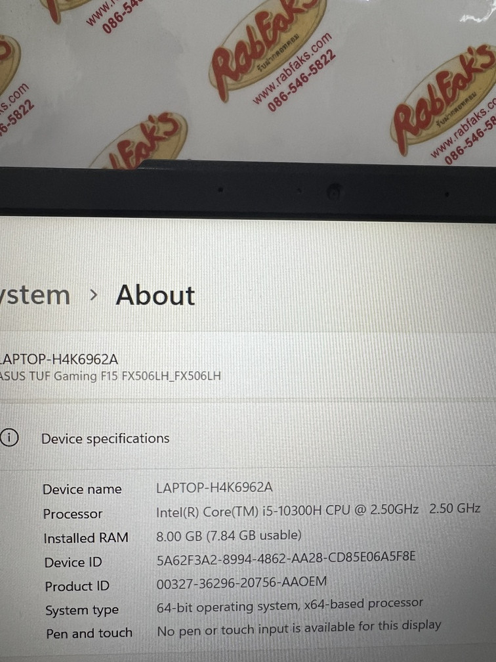
Task: Select the LAPTOP-H4K6962A name at page top
Action: point(59,359)
